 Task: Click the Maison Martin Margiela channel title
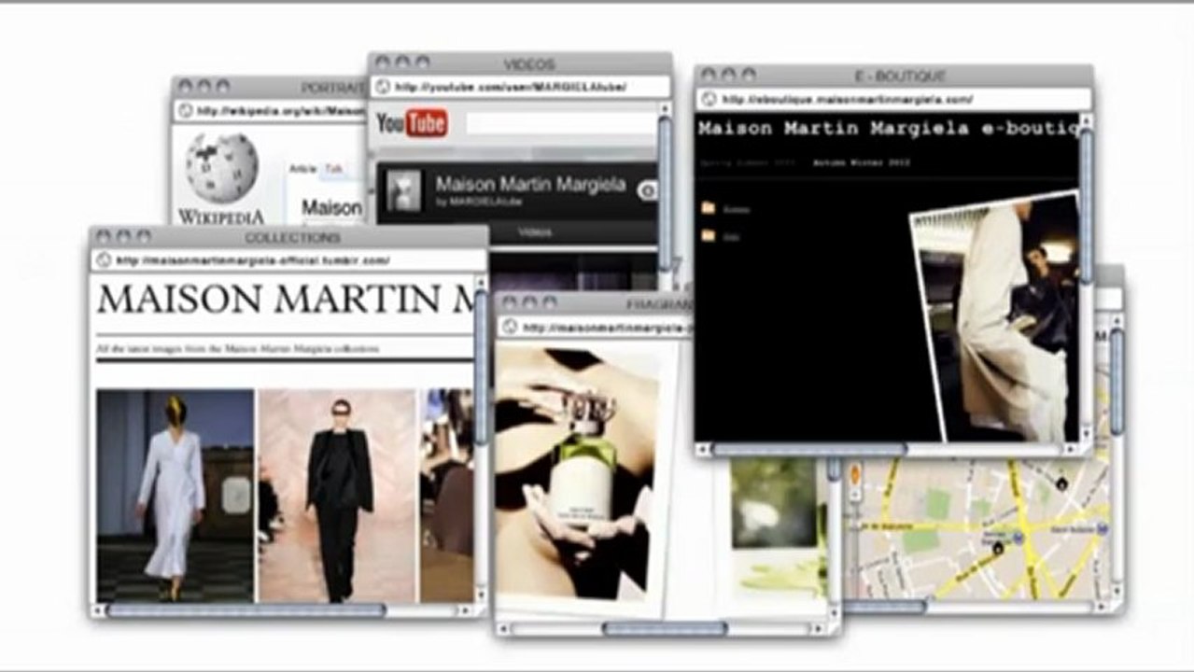pyautogui.click(x=530, y=183)
